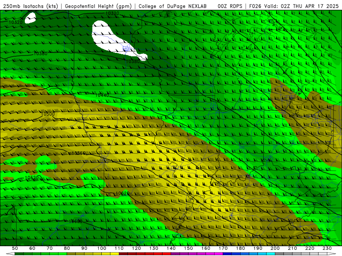Click the 120 value on the color scale
The width and height of the screenshot is (342, 256).
[x=136, y=248]
